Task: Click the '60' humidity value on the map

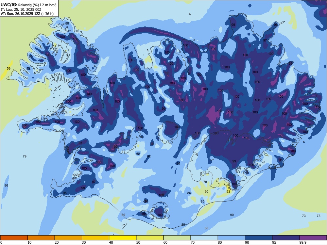Action: point(206,191)
